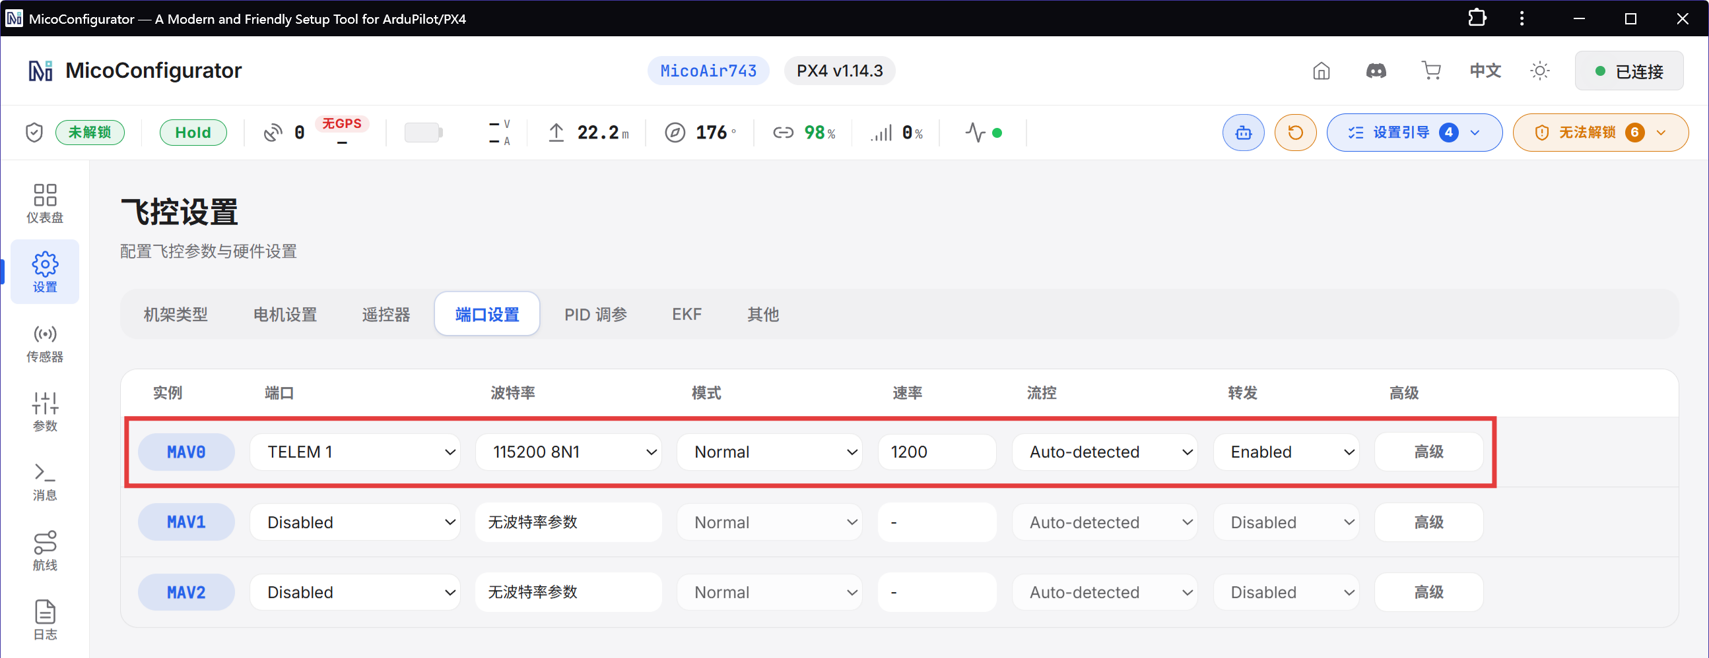Viewport: 1709px width, 658px height.
Task: Open MAV0 baud rate dropdown 115200 8N1
Action: (x=568, y=452)
